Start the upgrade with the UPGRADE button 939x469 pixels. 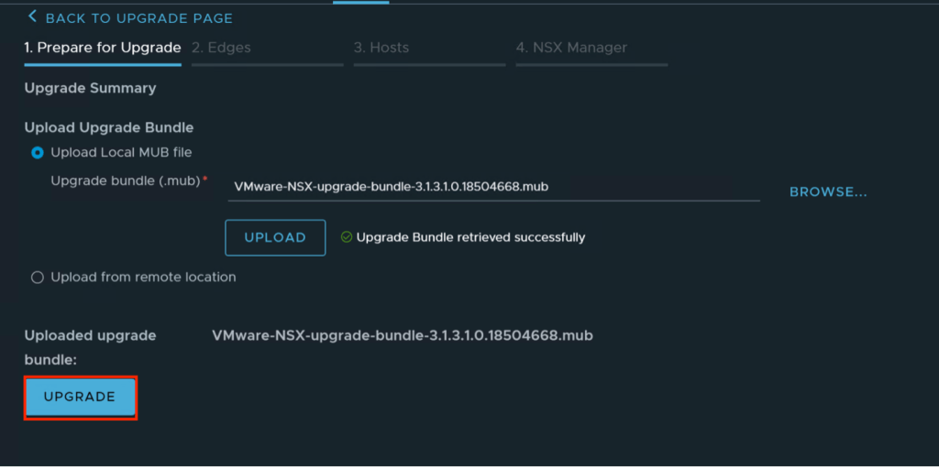81,398
